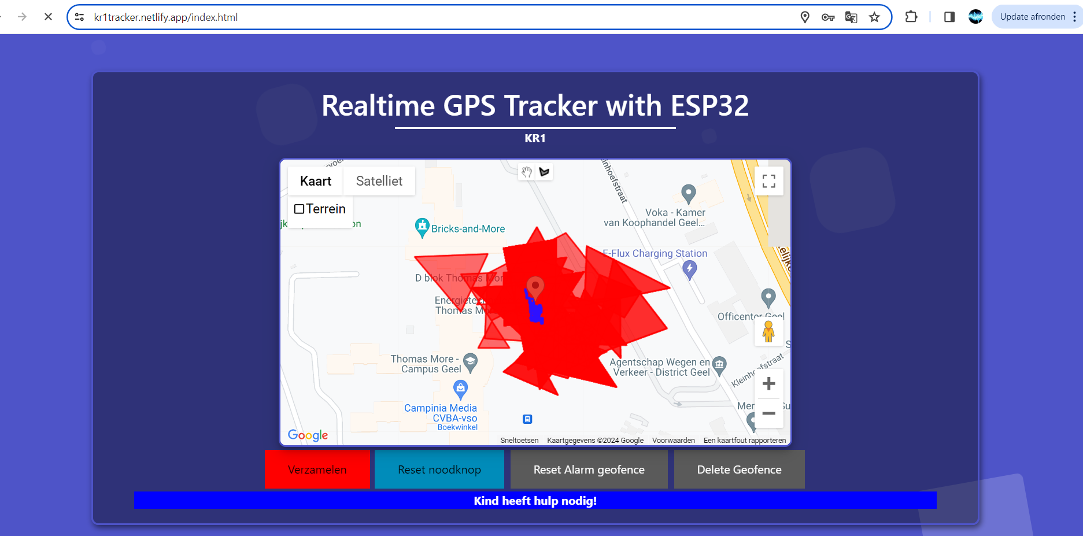Click the Street View pegman icon
1083x536 pixels.
point(768,332)
